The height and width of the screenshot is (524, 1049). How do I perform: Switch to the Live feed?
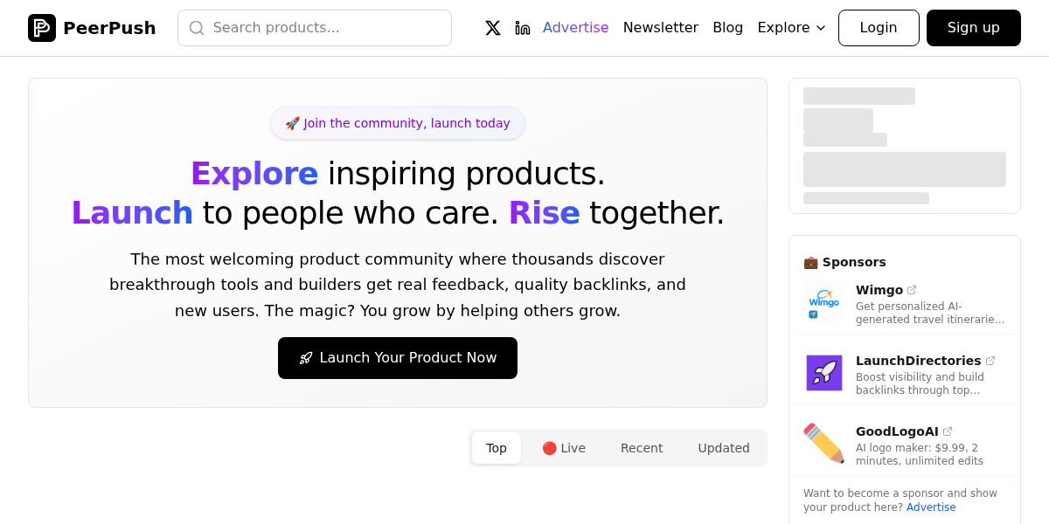tap(564, 447)
